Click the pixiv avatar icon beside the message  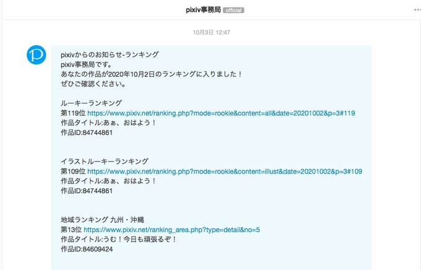tap(37, 55)
